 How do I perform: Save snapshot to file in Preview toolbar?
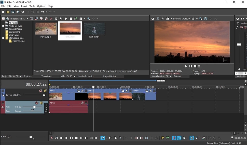(x=206, y=19)
